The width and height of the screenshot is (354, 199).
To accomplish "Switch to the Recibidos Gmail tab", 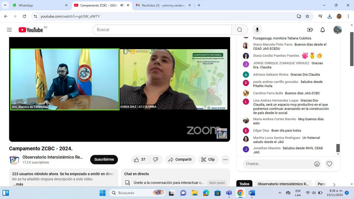I will tap(163, 5).
